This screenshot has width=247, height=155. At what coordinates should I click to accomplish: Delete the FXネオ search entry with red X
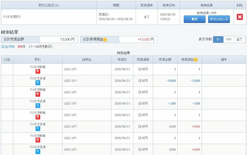(x=240, y=17)
